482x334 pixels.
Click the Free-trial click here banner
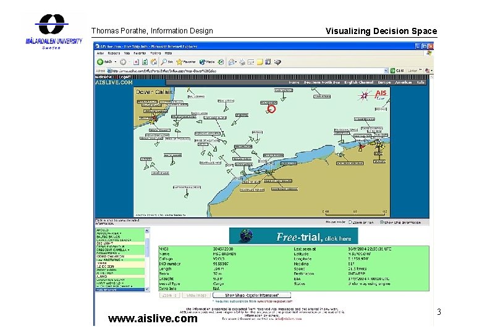click(x=294, y=236)
